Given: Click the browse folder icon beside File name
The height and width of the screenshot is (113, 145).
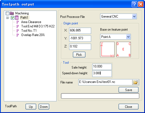Looking at the screenshot, I should tap(135, 82).
